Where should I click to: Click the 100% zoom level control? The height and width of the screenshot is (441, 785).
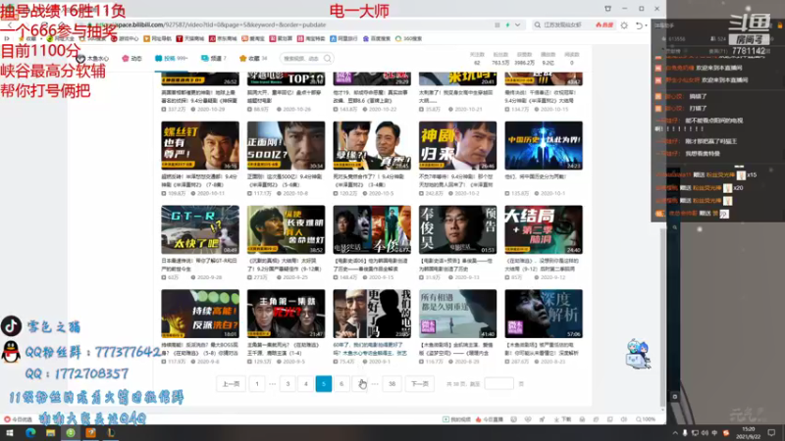coord(646,419)
